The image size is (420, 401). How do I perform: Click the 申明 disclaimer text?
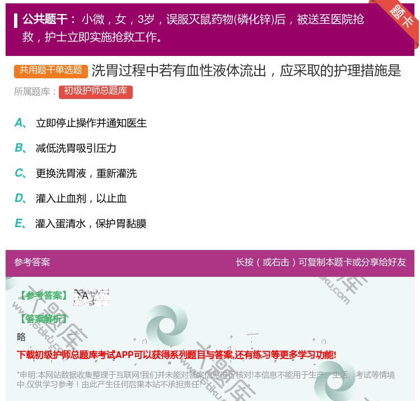pyautogui.click(x=206, y=379)
